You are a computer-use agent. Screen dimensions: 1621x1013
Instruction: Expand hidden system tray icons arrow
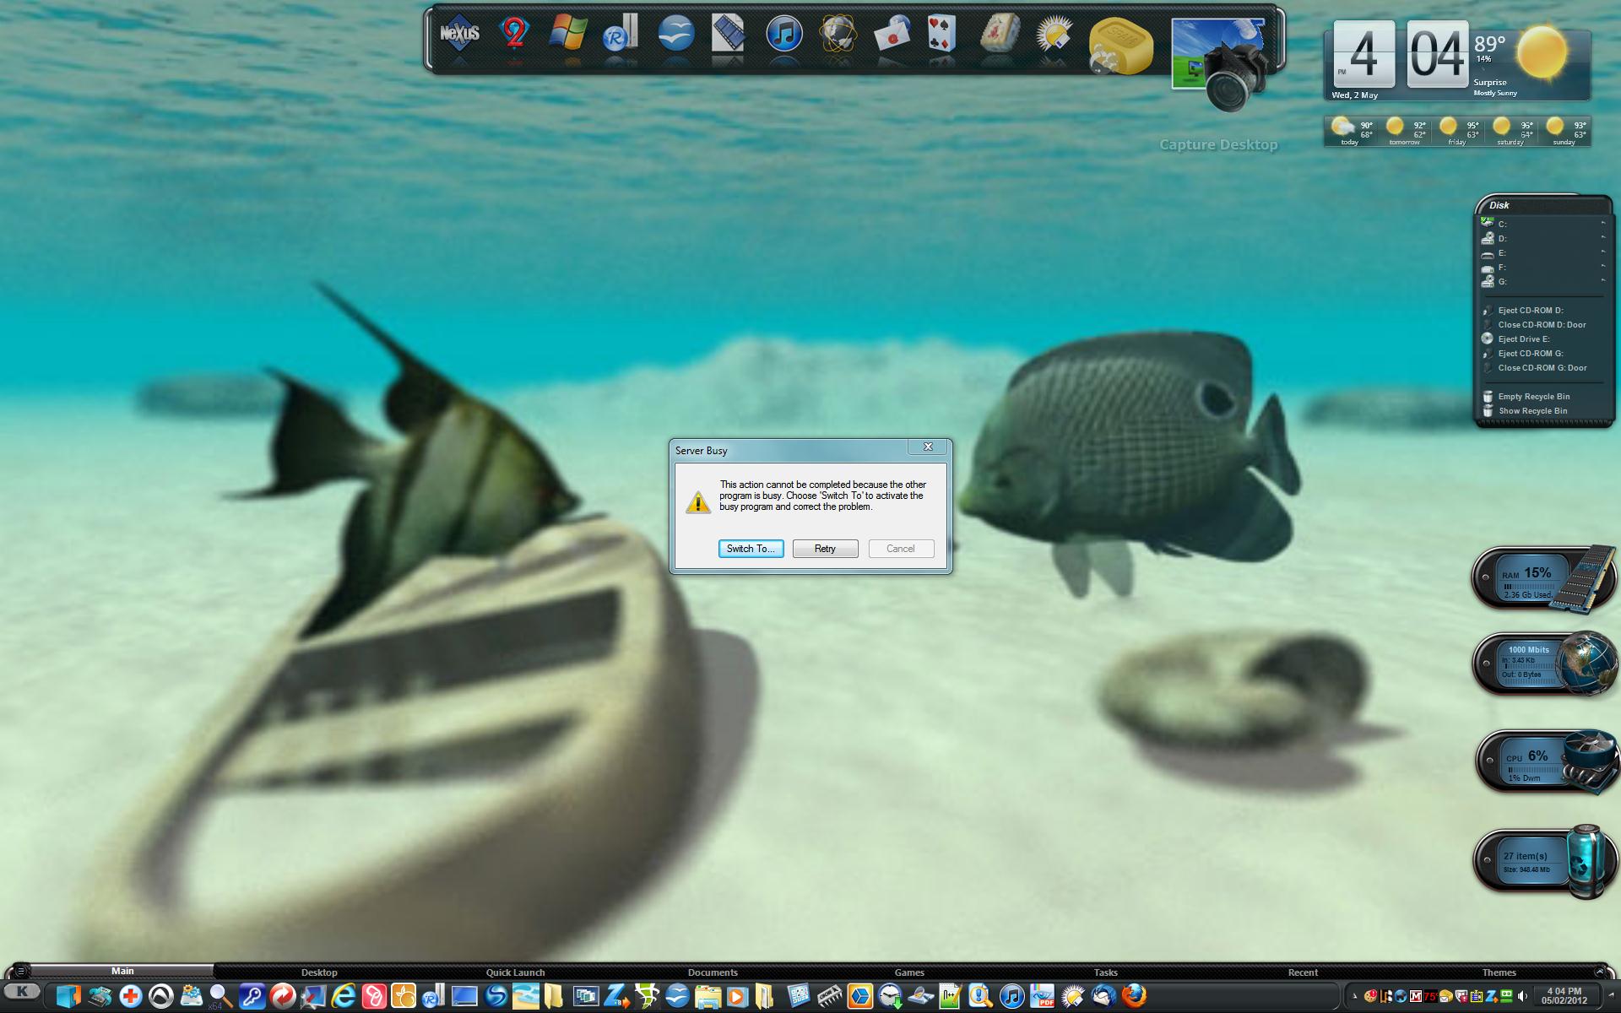tap(1353, 996)
